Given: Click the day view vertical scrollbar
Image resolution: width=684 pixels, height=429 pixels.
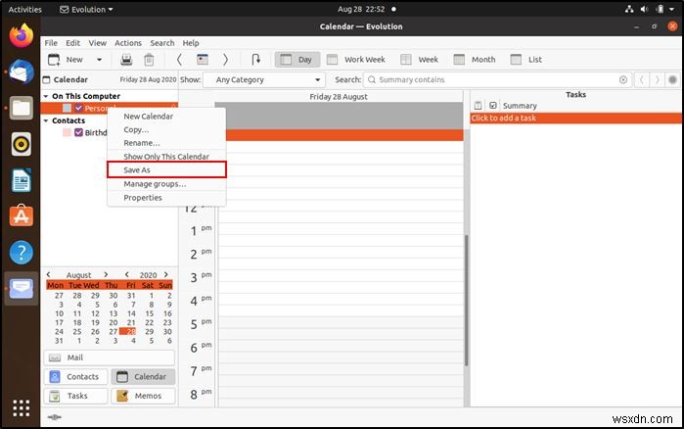Looking at the screenshot, I should click(466, 301).
